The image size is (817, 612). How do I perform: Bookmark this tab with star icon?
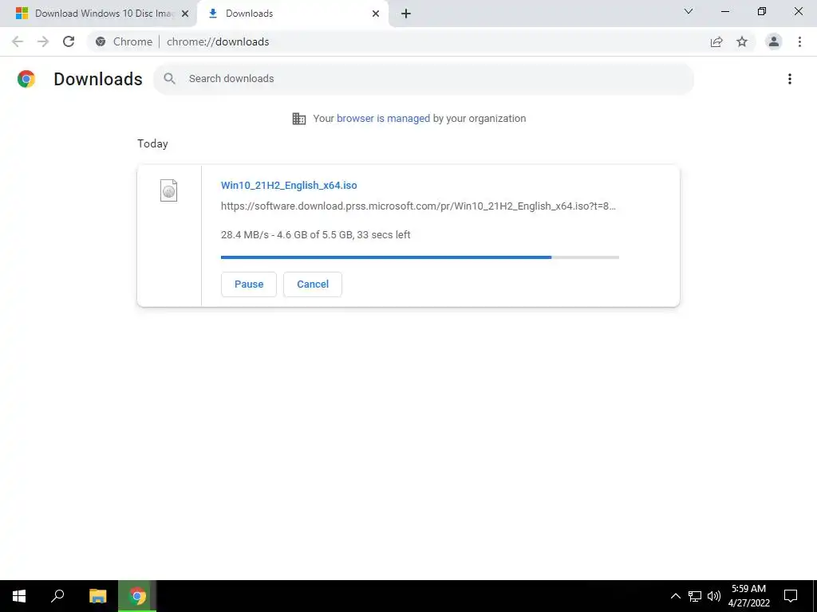click(x=742, y=41)
